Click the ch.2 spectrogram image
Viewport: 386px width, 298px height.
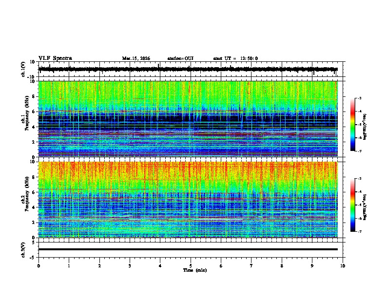click(x=188, y=200)
